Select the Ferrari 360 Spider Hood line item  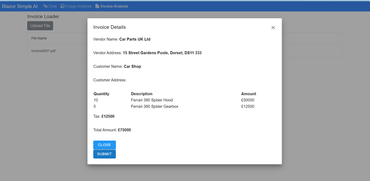pyautogui.click(x=152, y=100)
